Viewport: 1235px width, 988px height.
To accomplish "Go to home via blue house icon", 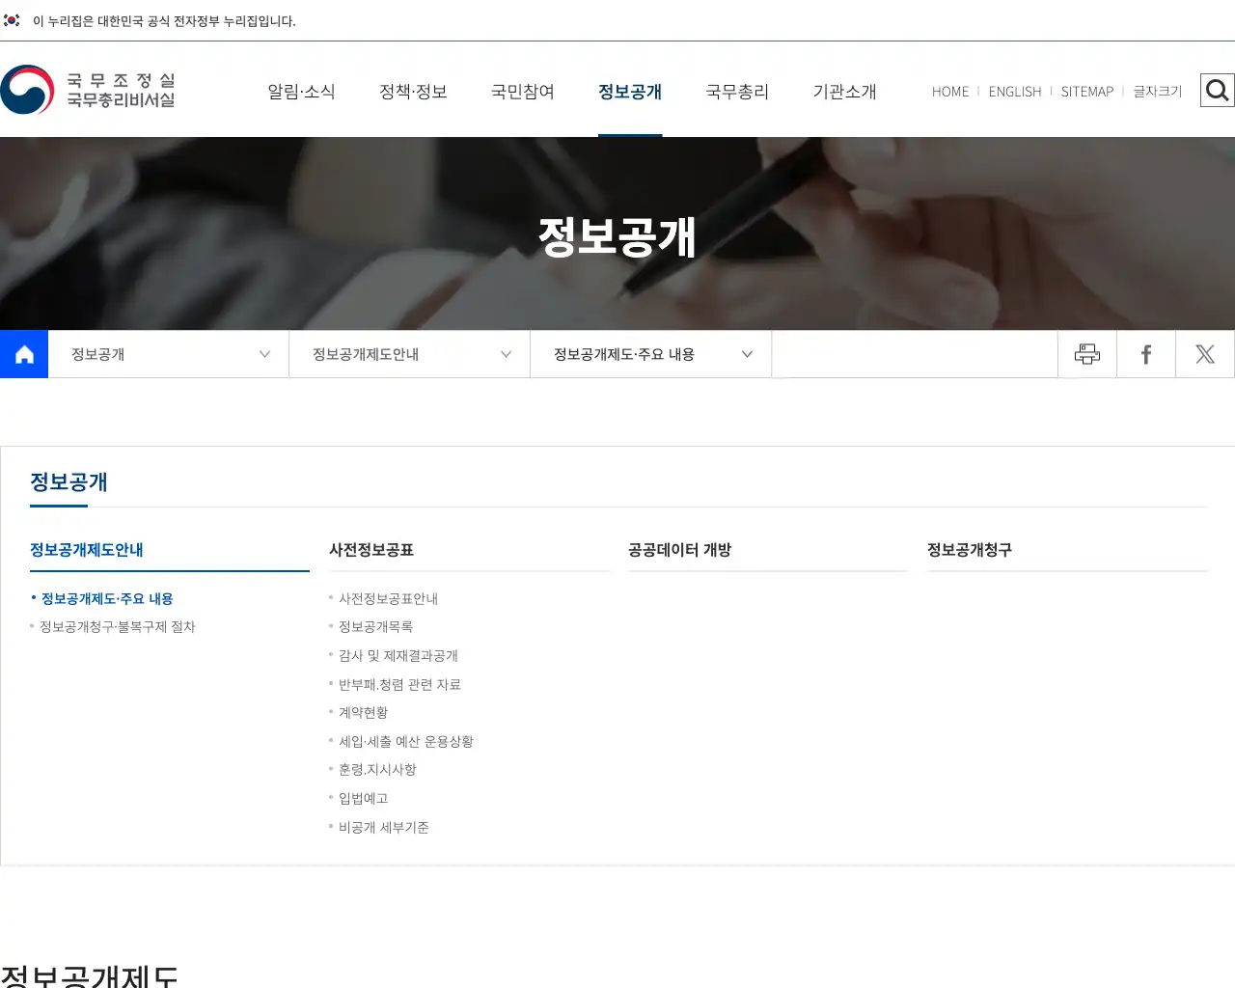I will (24, 354).
